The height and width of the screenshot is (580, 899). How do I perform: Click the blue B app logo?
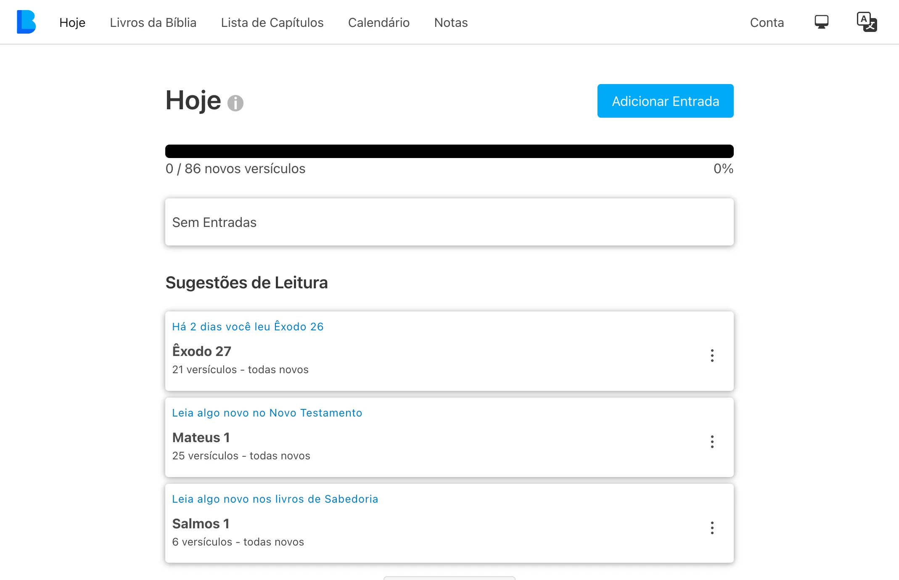26,22
